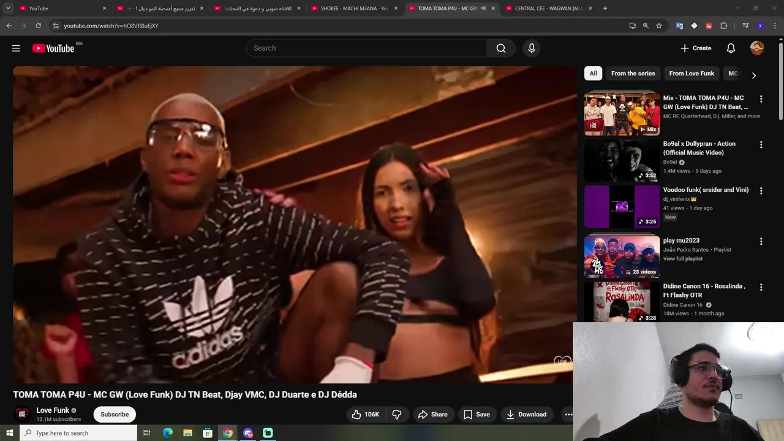This screenshot has width=784, height=441.
Task: Select the From Love Funk chip
Action: pos(692,73)
